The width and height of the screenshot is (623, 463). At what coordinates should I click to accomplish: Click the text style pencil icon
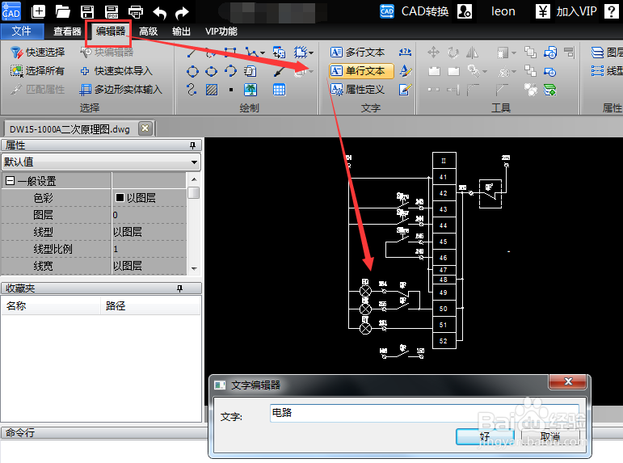(405, 71)
